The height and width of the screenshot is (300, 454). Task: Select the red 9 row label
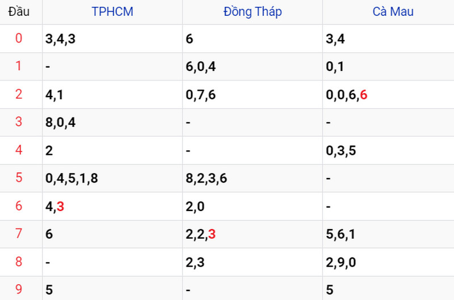(19, 289)
